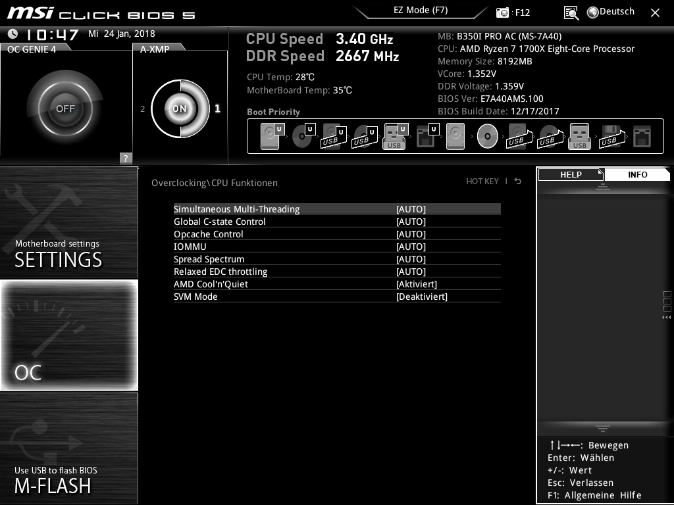
Task: Select the UEFI hard disk boot device icon
Action: click(272, 136)
